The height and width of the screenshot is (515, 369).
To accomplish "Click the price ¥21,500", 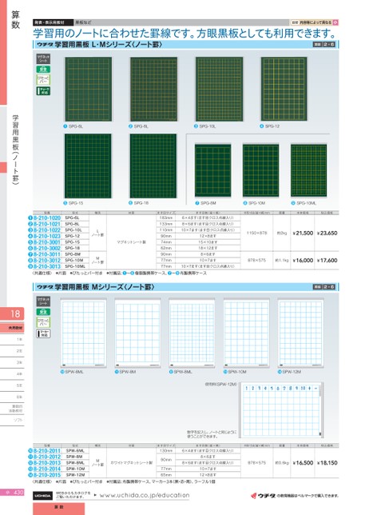I will tap(303, 233).
